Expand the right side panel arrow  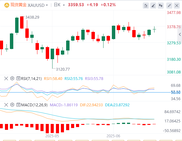coord(180,34)
